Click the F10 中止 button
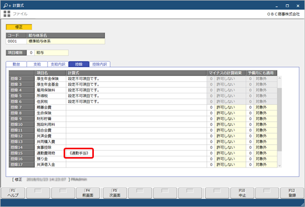The width and height of the screenshot is (305, 207). (242, 193)
